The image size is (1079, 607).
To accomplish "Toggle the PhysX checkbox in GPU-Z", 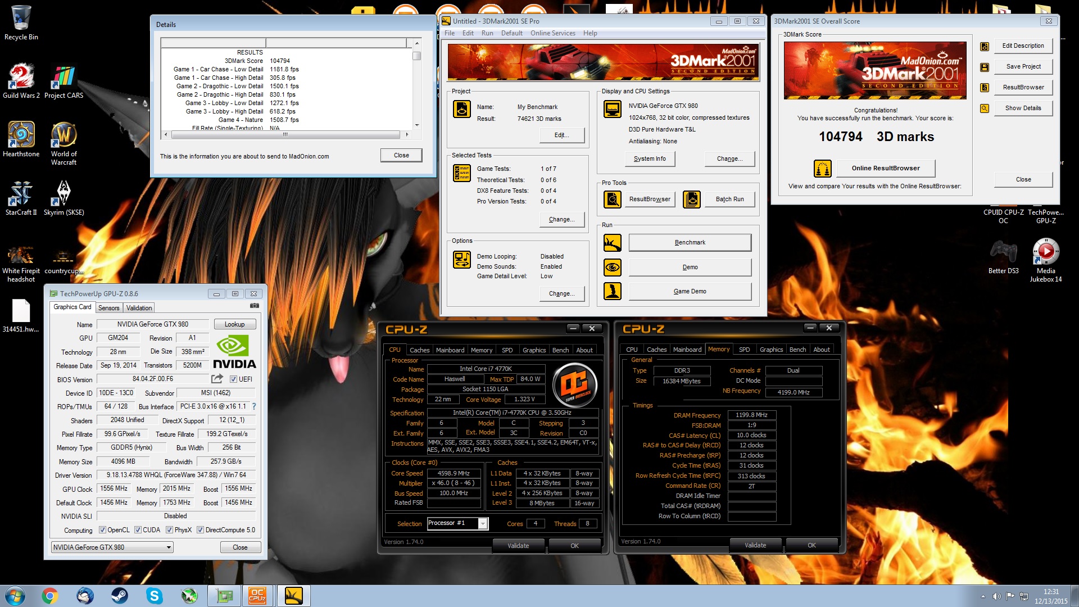I will (169, 530).
